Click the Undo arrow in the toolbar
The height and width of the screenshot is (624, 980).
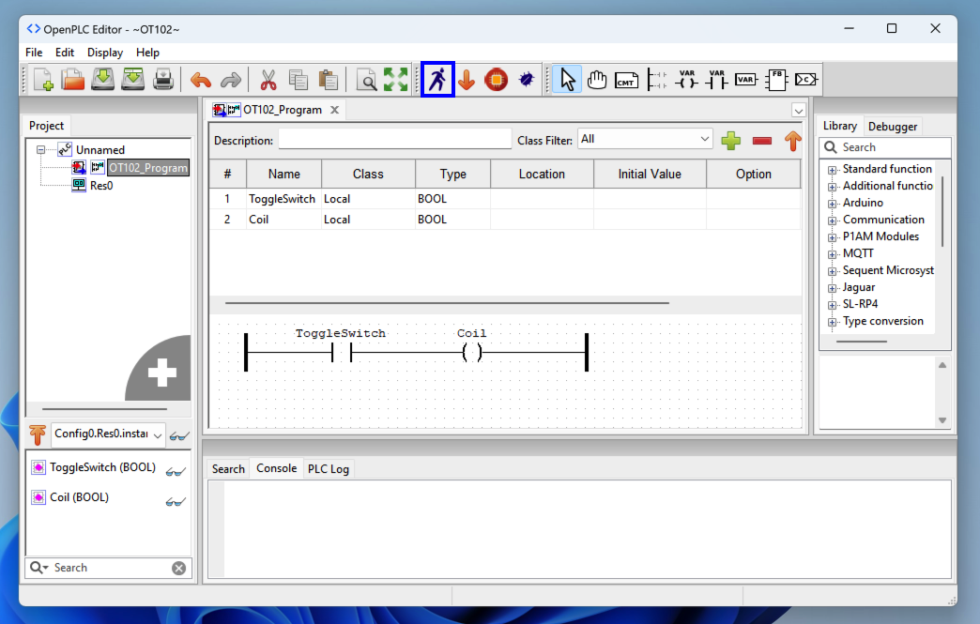pyautogui.click(x=201, y=81)
